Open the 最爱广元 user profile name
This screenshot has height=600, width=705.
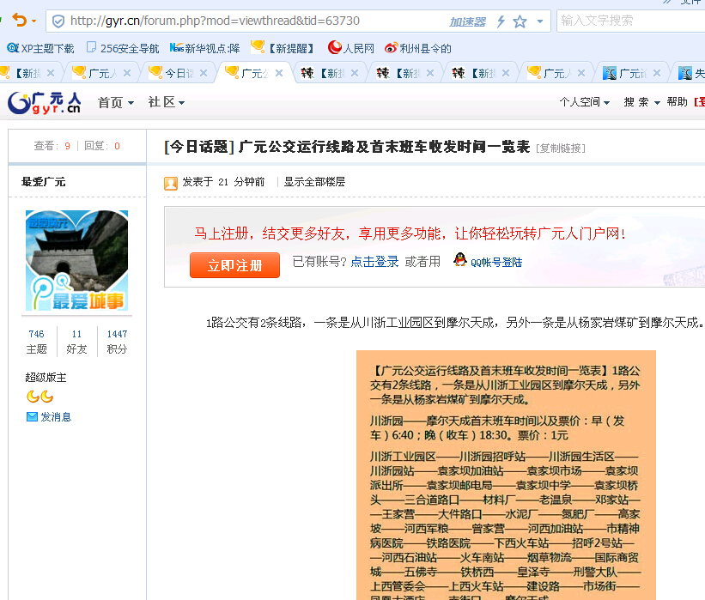click(43, 182)
